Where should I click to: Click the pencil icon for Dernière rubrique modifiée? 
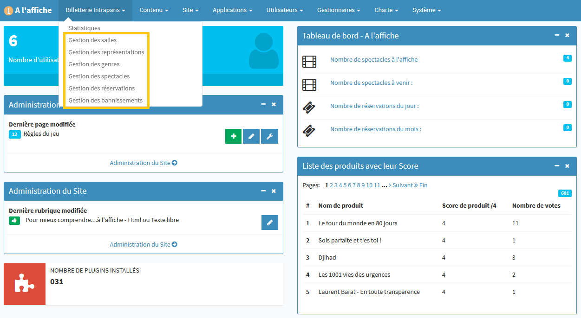click(x=269, y=223)
